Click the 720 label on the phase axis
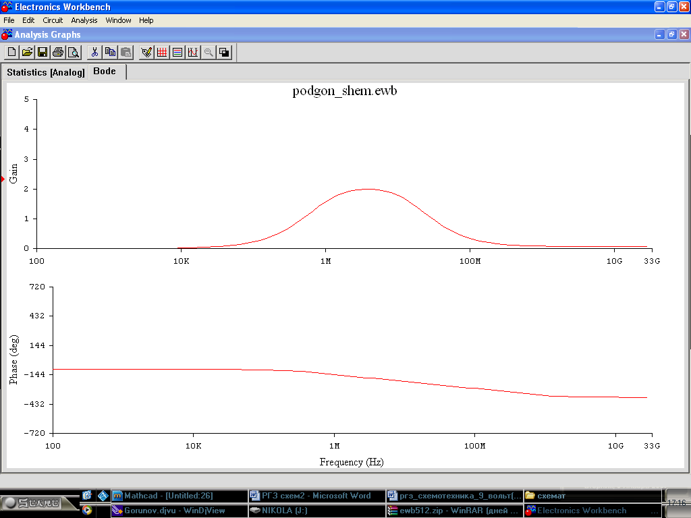The height and width of the screenshot is (518, 691). [x=37, y=287]
